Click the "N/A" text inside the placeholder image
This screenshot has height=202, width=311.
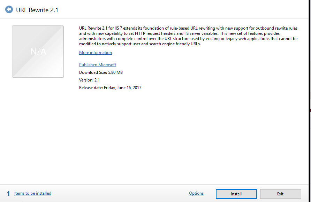38,52
